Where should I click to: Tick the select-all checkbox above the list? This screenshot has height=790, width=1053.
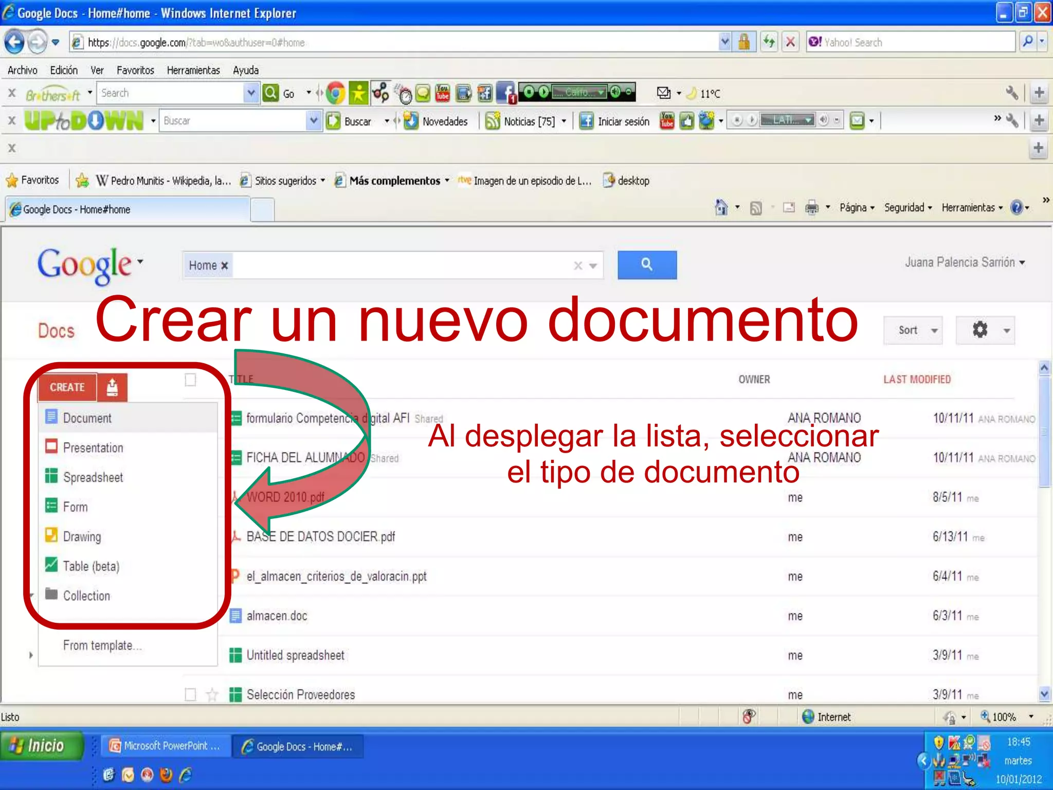(x=190, y=380)
